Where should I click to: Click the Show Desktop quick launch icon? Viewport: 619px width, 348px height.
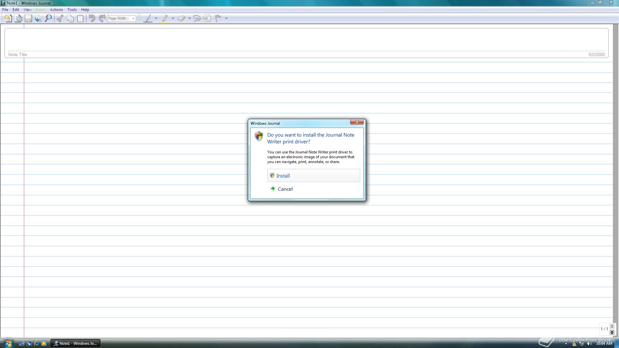pyautogui.click(x=22, y=343)
